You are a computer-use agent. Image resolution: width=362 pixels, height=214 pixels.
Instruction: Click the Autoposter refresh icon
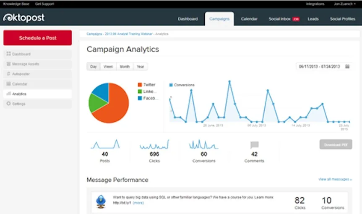click(8, 74)
